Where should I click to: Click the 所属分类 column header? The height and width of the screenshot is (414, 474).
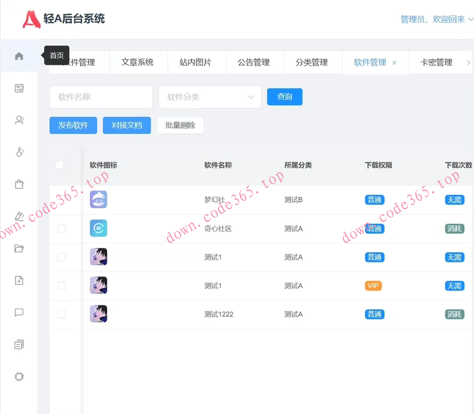(x=298, y=165)
